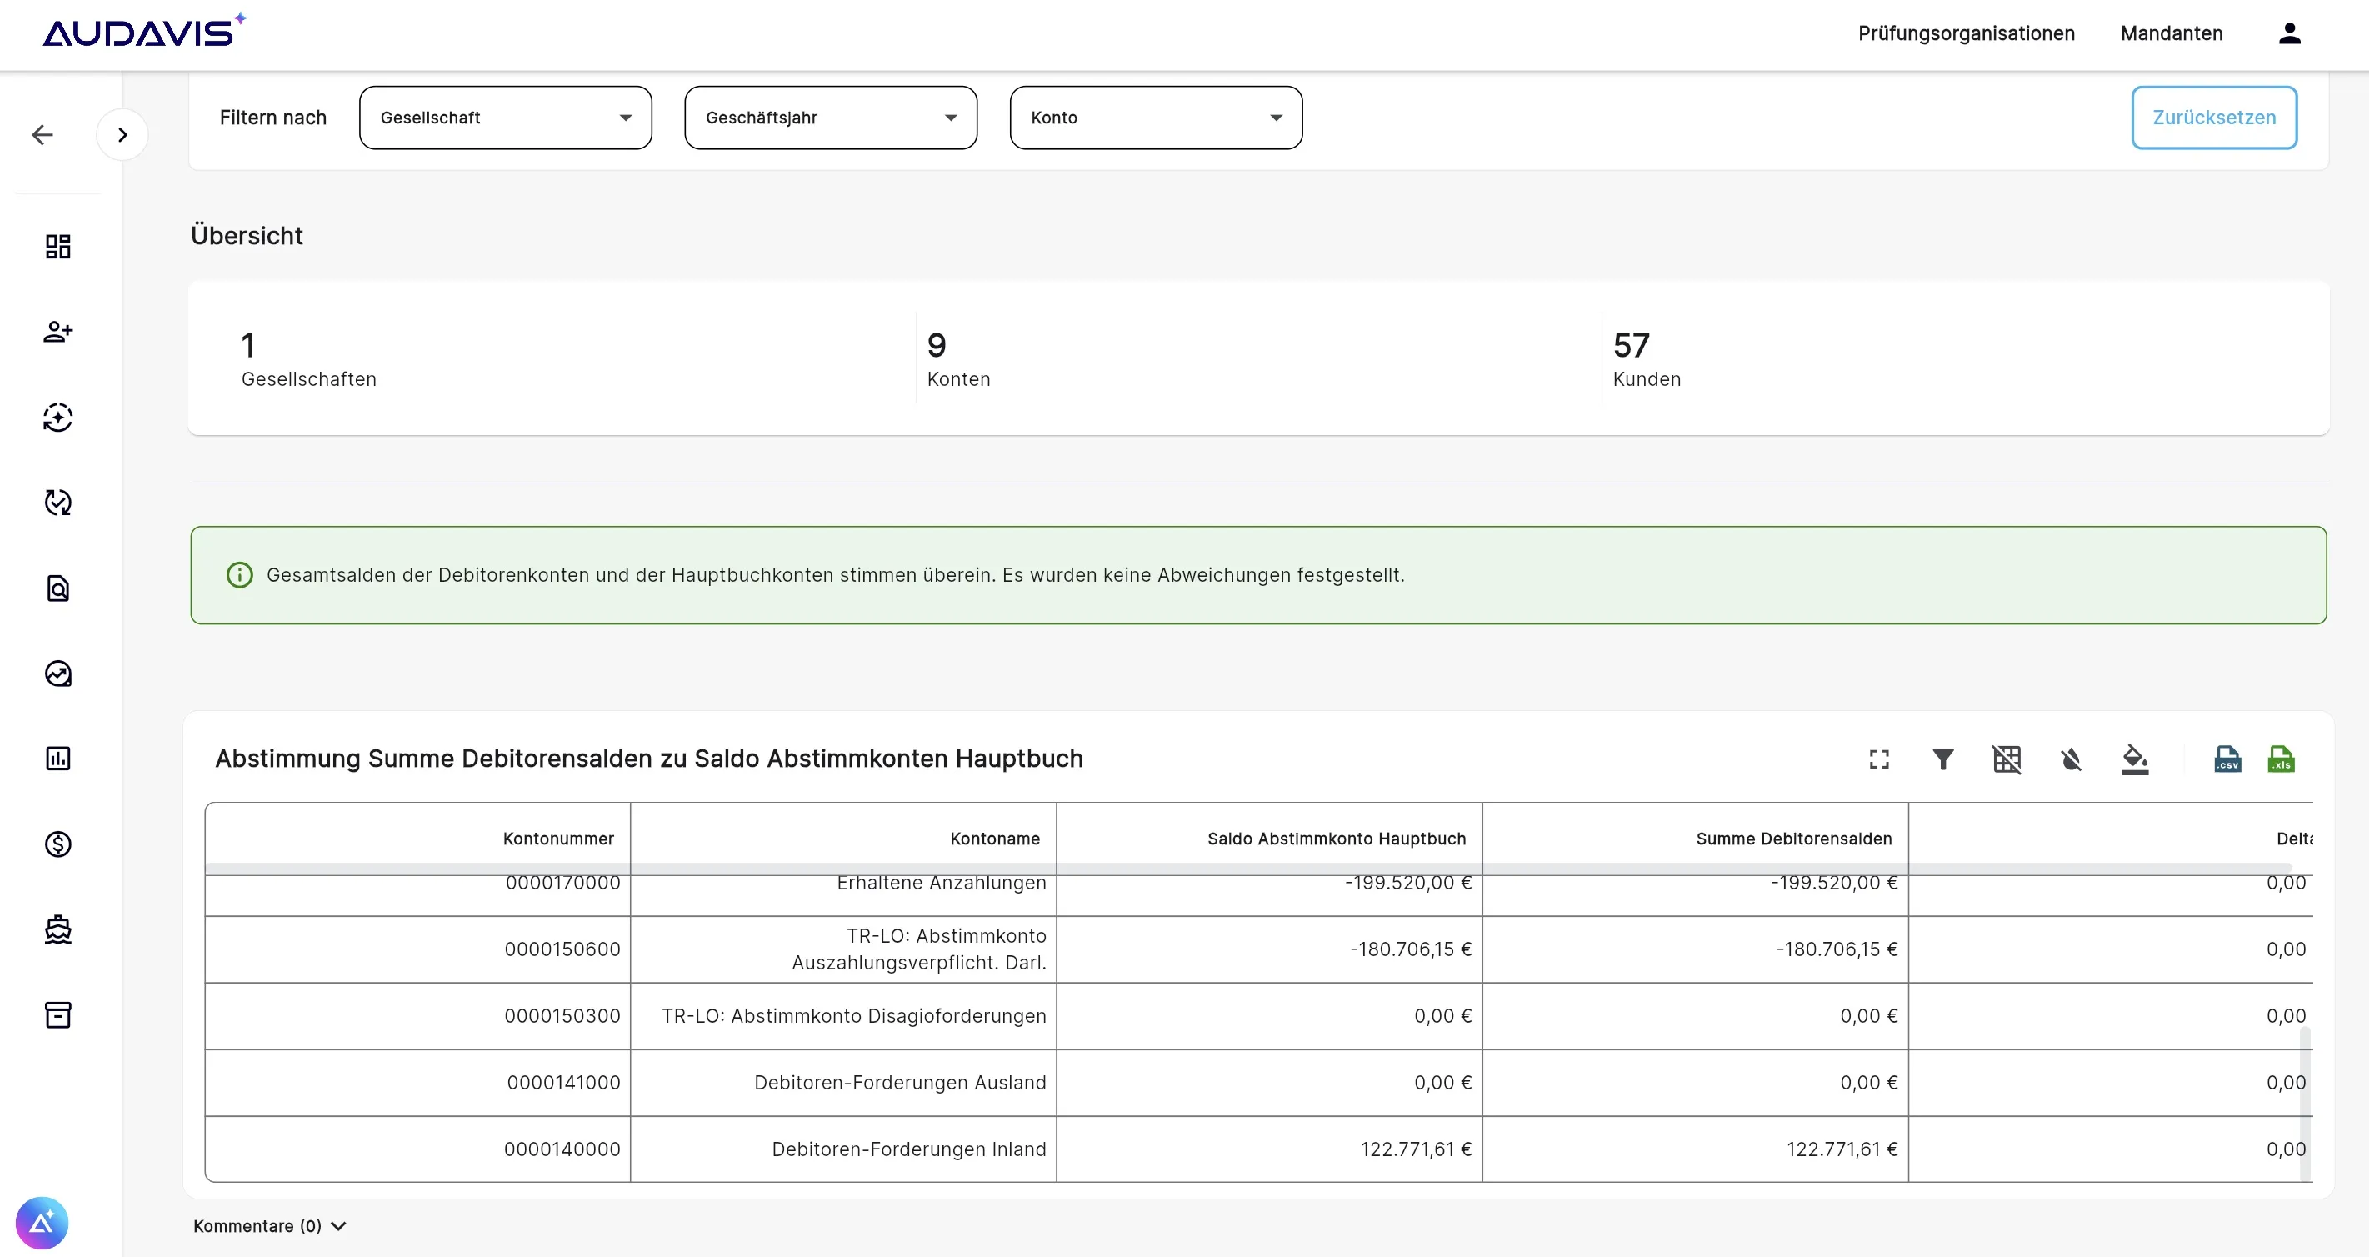Select the ship icon in the sidebar
The width and height of the screenshot is (2369, 1257).
coord(57,929)
